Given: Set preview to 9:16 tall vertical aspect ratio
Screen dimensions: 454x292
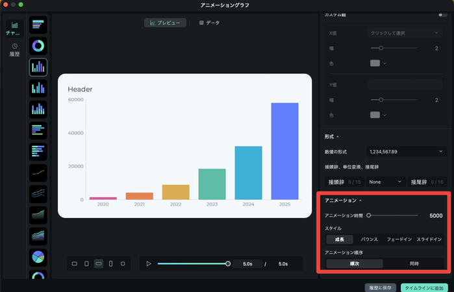Looking at the screenshot, I should pos(110,263).
